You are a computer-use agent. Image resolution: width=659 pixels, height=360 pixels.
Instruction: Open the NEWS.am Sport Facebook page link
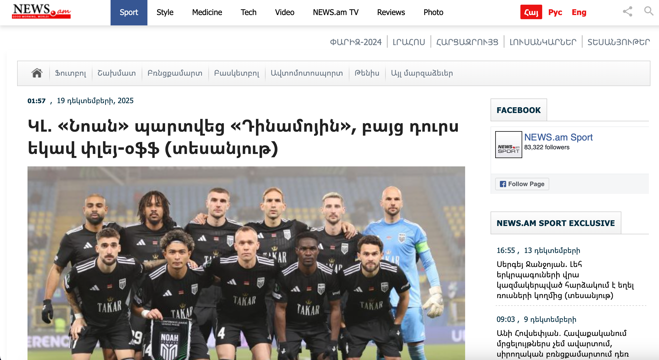click(558, 137)
